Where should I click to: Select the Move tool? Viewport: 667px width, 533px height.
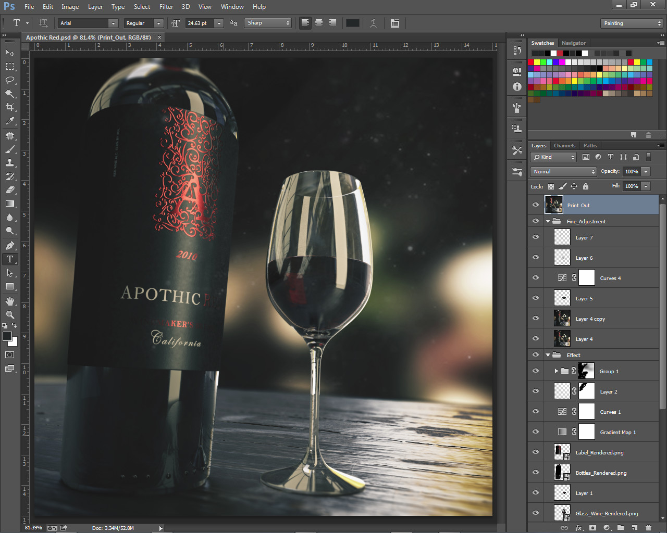tap(10, 53)
